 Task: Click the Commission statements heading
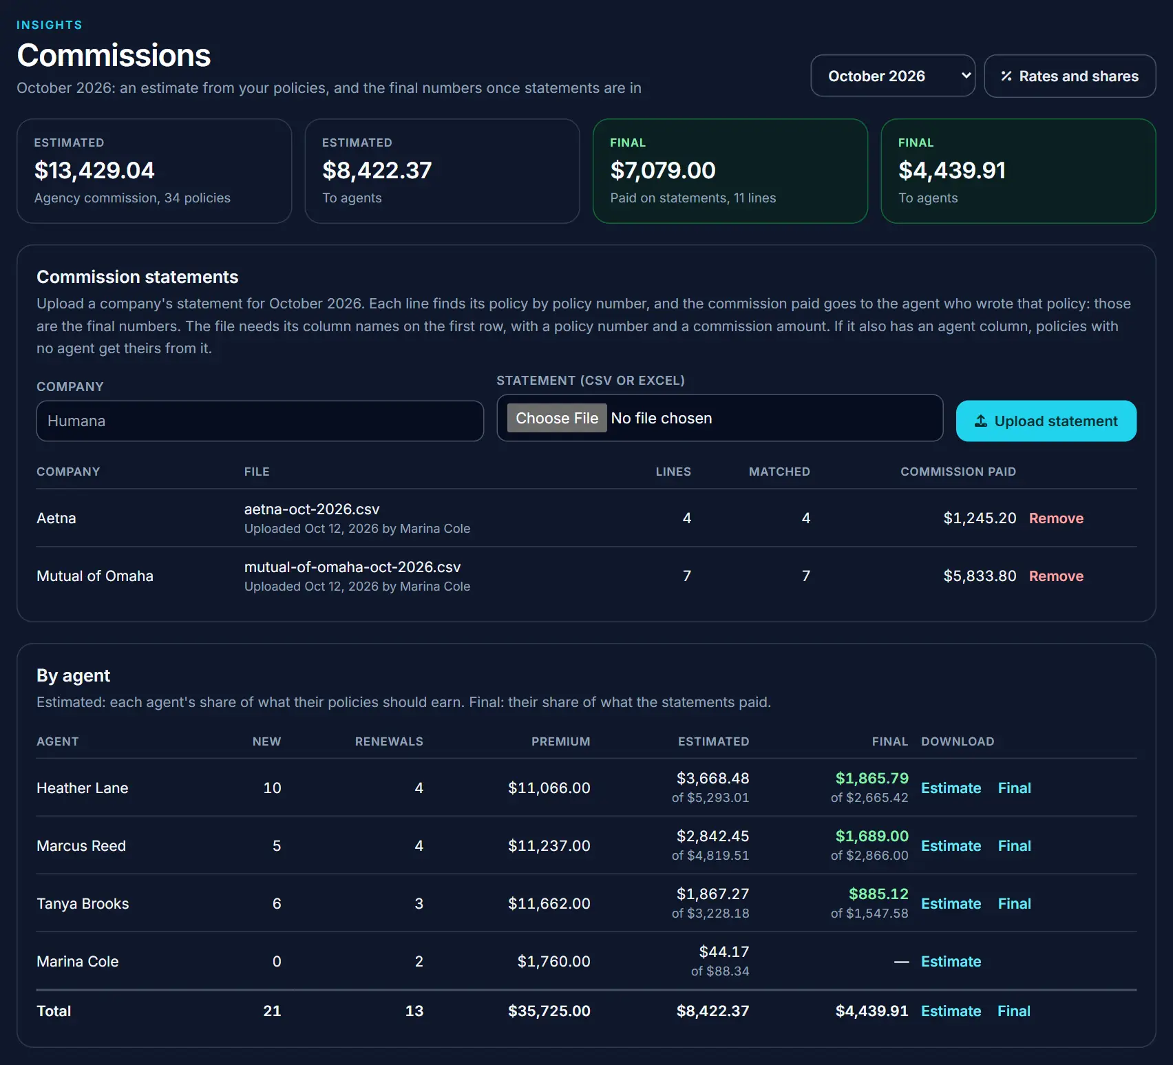pos(138,277)
